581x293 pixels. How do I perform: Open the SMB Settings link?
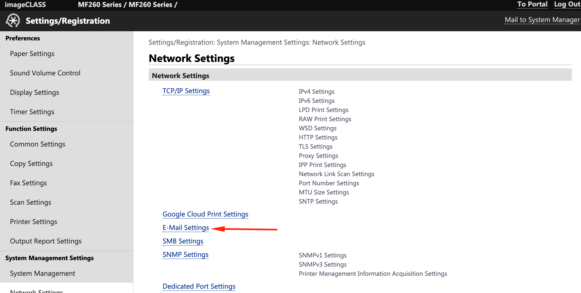pos(183,241)
